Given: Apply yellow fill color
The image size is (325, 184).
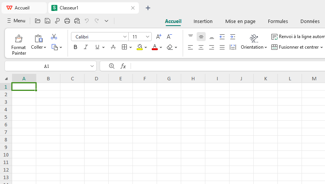Looking at the screenshot, I should tap(140, 47).
